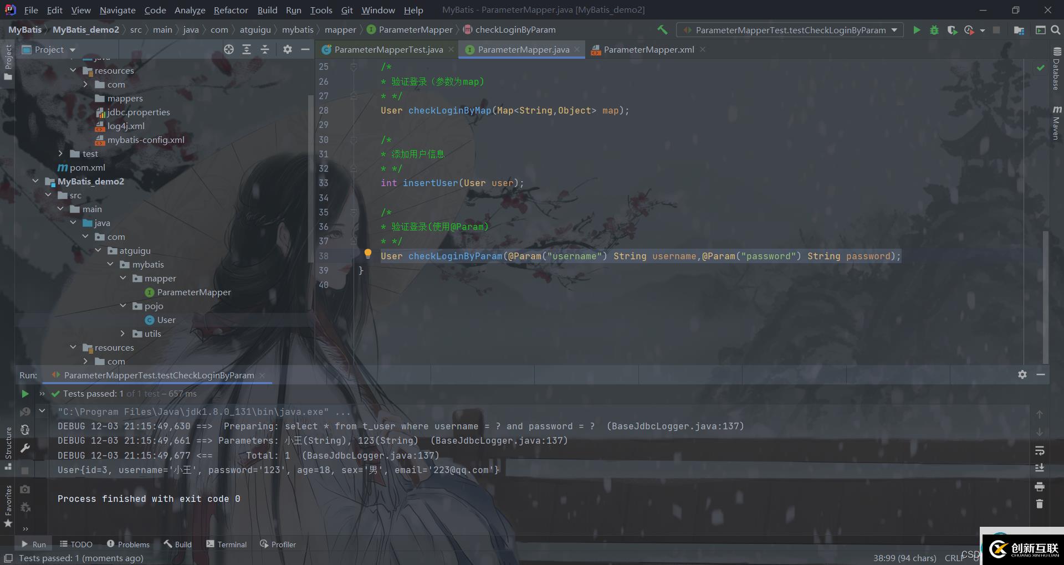Select the User class in project tree
The height and width of the screenshot is (565, 1064).
(x=160, y=320)
